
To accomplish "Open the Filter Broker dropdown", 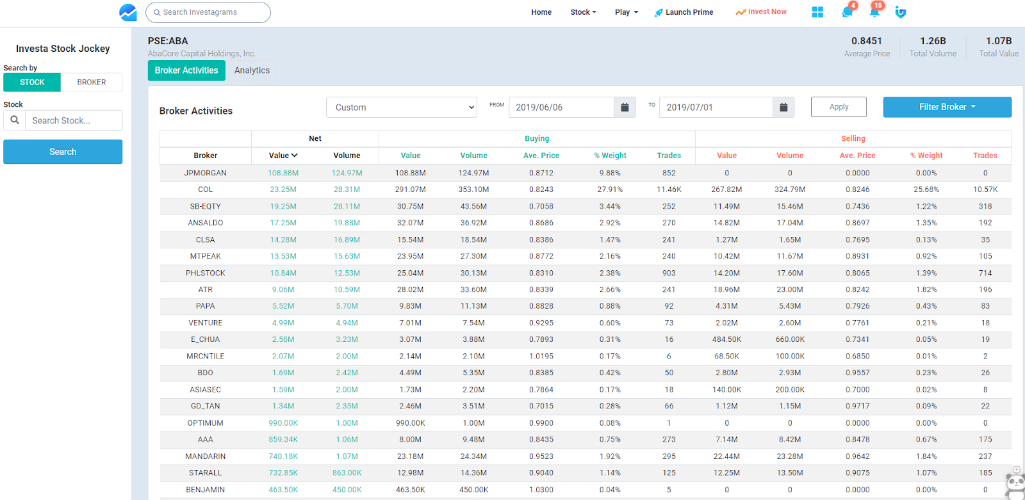I will [947, 108].
